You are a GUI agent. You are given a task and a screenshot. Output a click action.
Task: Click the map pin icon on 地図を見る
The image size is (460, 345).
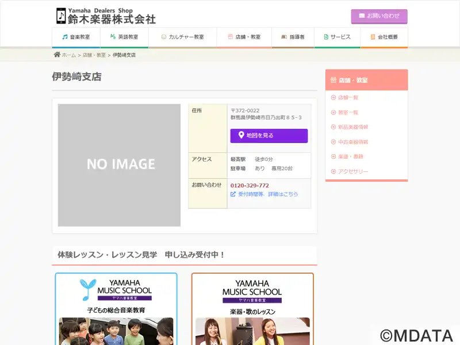pyautogui.click(x=241, y=136)
